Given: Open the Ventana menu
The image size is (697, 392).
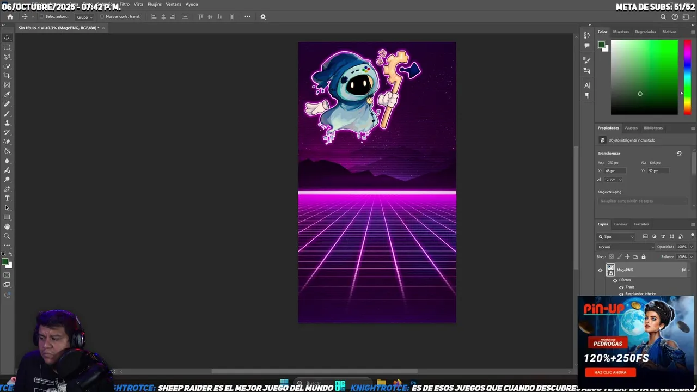Looking at the screenshot, I should point(174,4).
